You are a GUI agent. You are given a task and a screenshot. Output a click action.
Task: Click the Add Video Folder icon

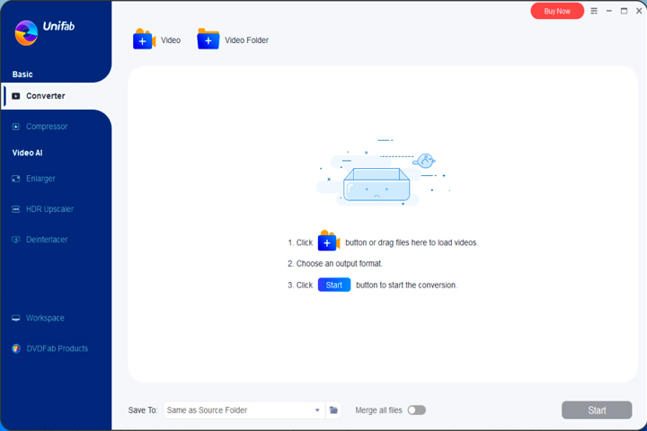[x=208, y=40]
